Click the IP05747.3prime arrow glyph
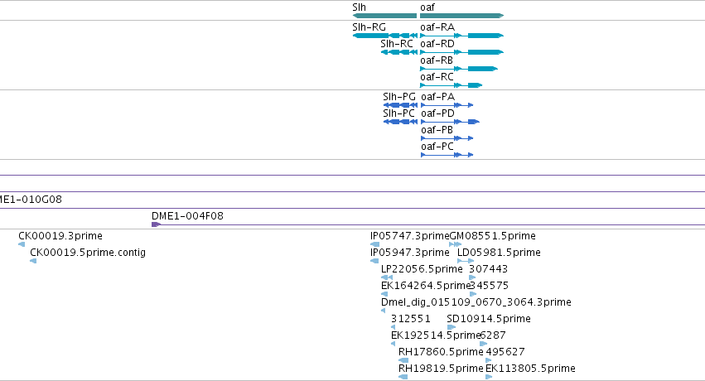This screenshot has width=705, height=381. (374, 244)
